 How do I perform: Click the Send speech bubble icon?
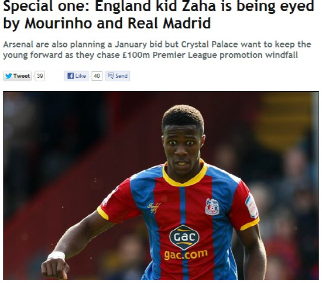click(x=111, y=75)
